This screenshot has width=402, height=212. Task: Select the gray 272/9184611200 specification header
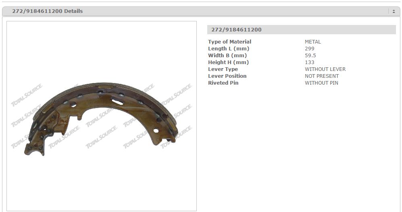coord(301,29)
